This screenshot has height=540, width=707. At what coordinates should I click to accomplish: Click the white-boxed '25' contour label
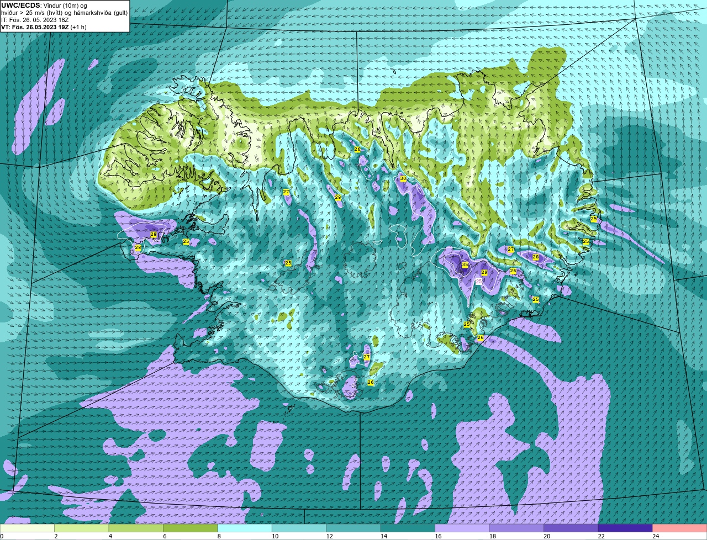coord(479,281)
